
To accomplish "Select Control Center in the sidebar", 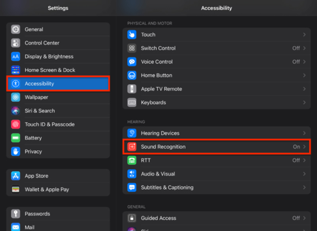I will coord(58,43).
